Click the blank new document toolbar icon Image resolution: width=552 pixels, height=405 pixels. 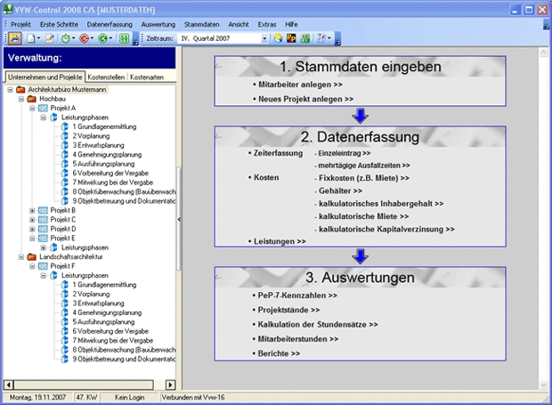tap(31, 39)
